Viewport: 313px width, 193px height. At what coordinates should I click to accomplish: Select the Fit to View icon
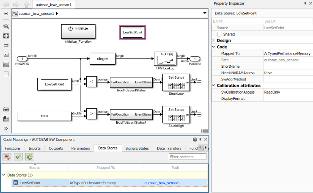pos(6,36)
